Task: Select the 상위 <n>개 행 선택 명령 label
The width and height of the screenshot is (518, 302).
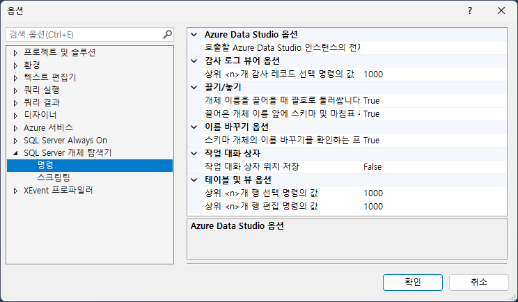Action: click(261, 193)
